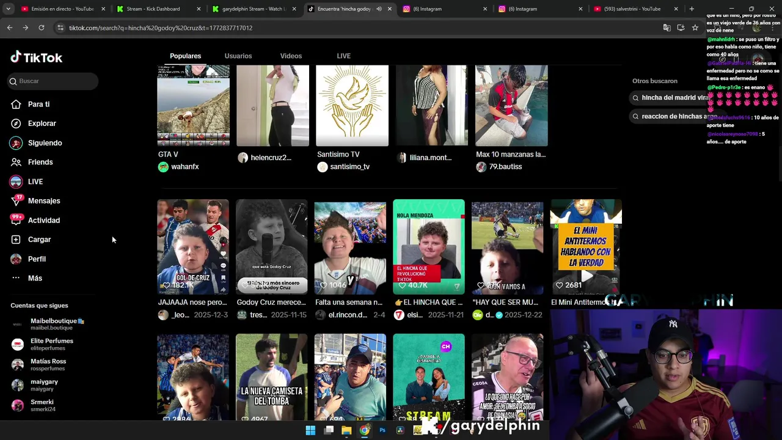
Task: Open suggested search hincha del madrid viral
Action: click(670, 98)
